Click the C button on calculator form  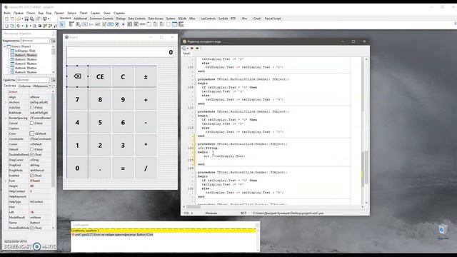(123, 76)
